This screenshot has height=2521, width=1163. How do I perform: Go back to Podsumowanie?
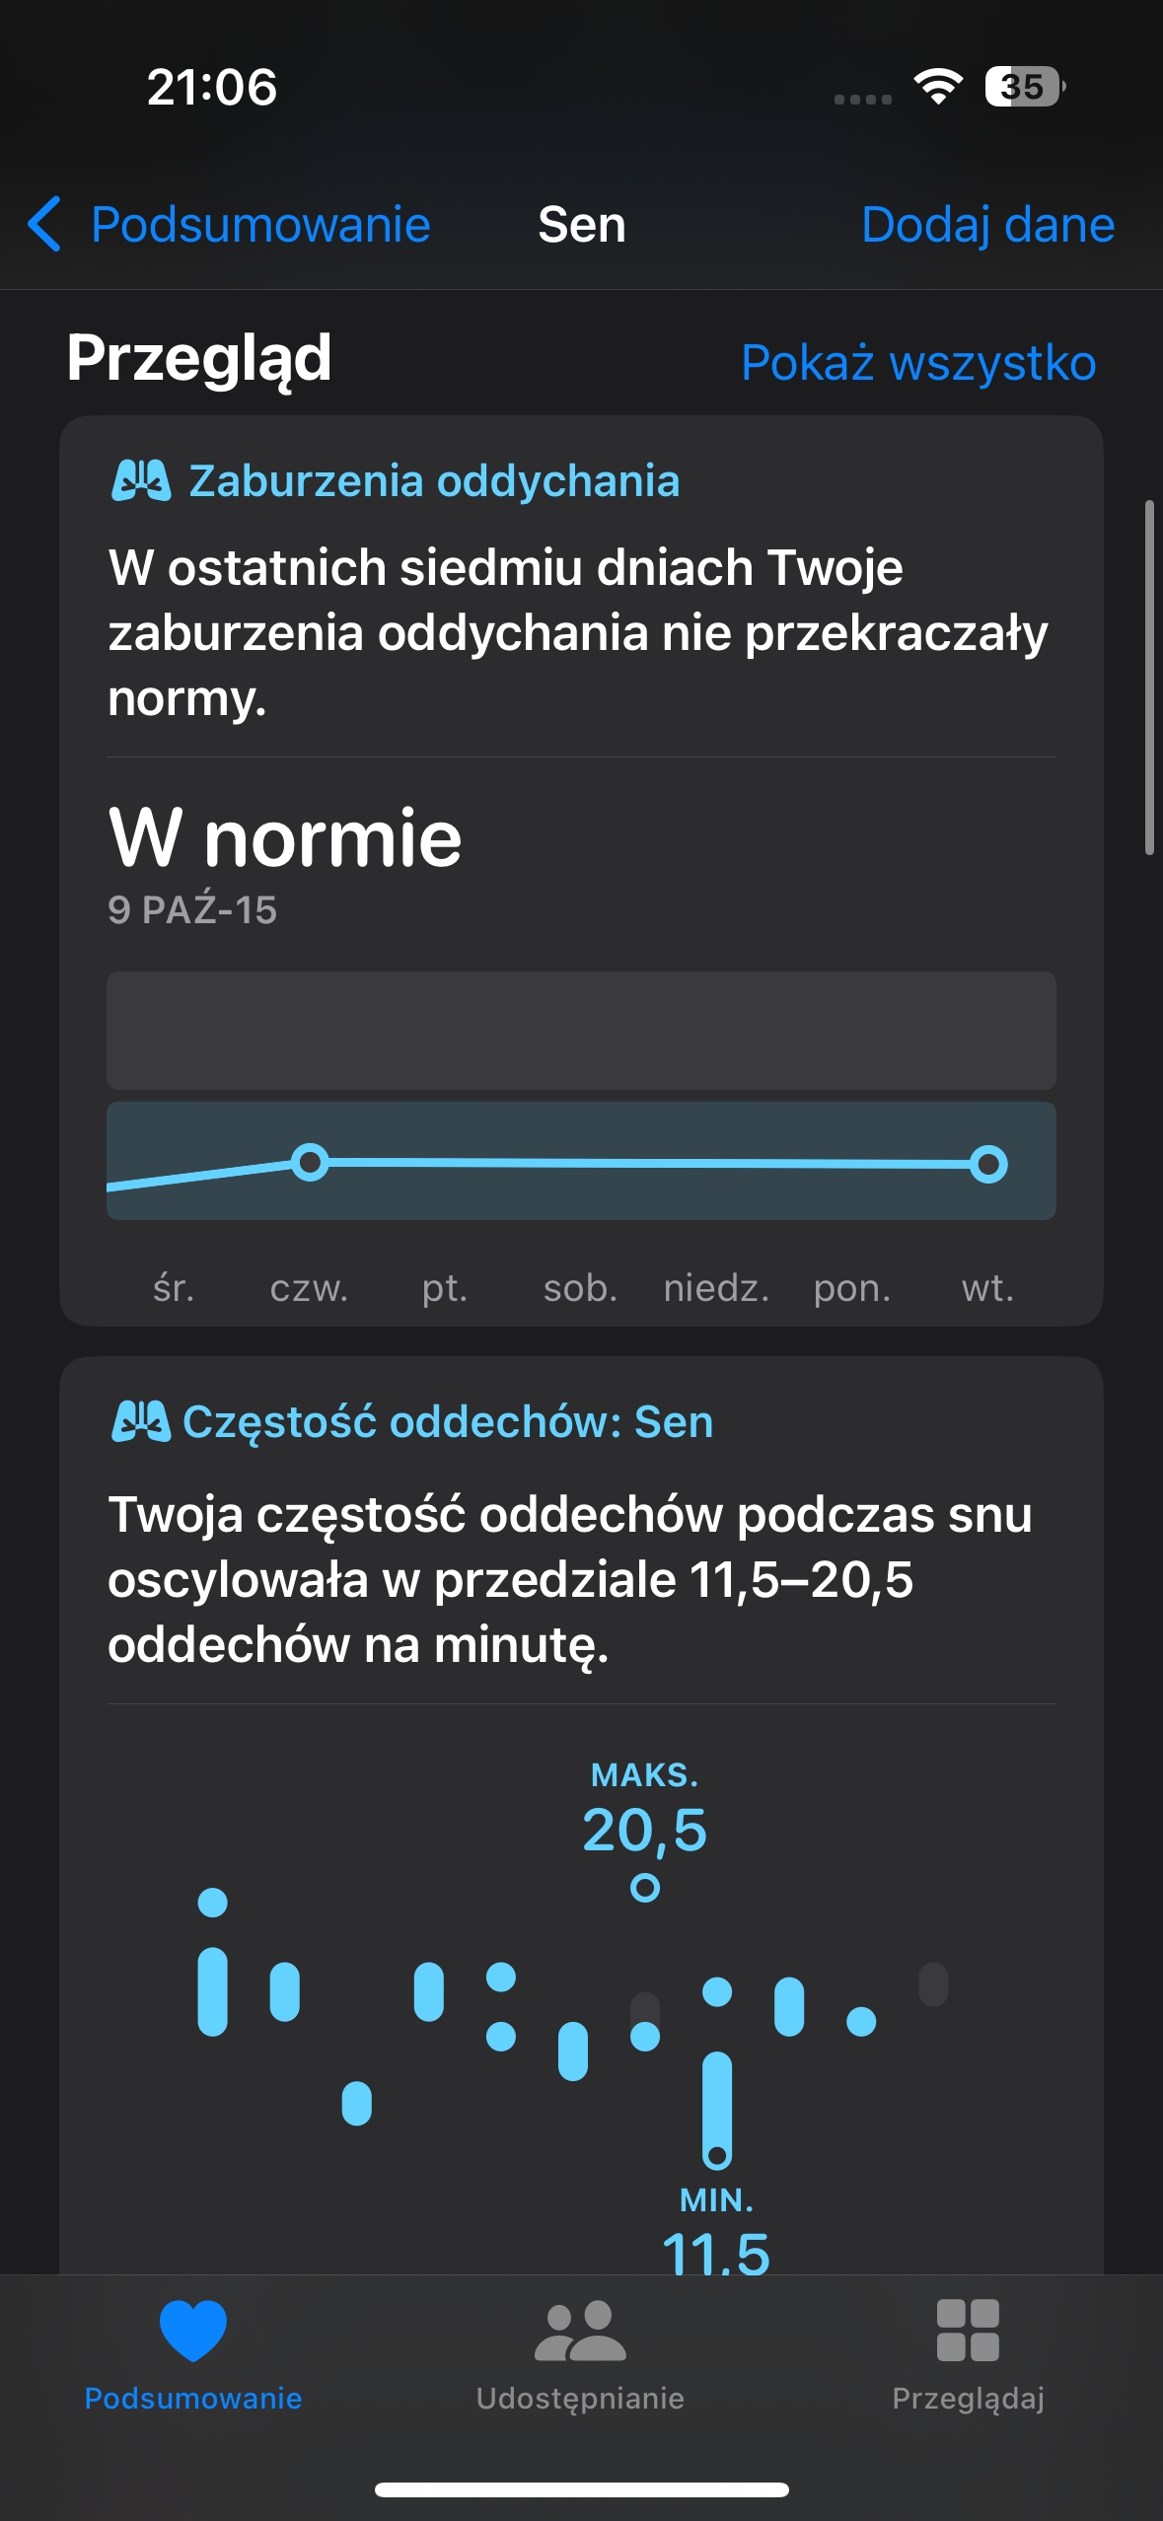point(260,224)
